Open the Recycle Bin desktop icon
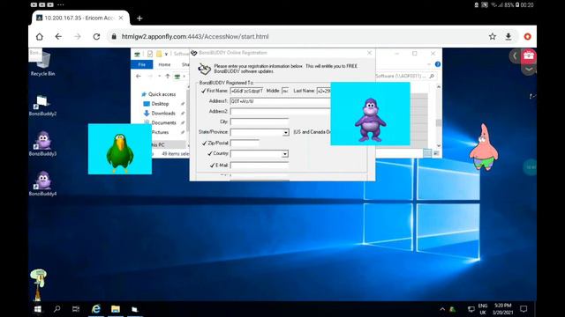 click(42, 63)
